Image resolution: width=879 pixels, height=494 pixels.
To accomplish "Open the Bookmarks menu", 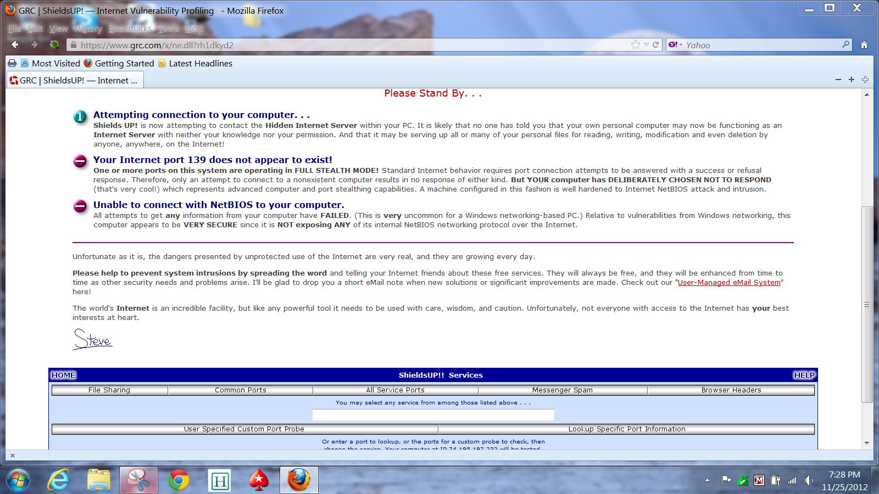I will 130,29.
